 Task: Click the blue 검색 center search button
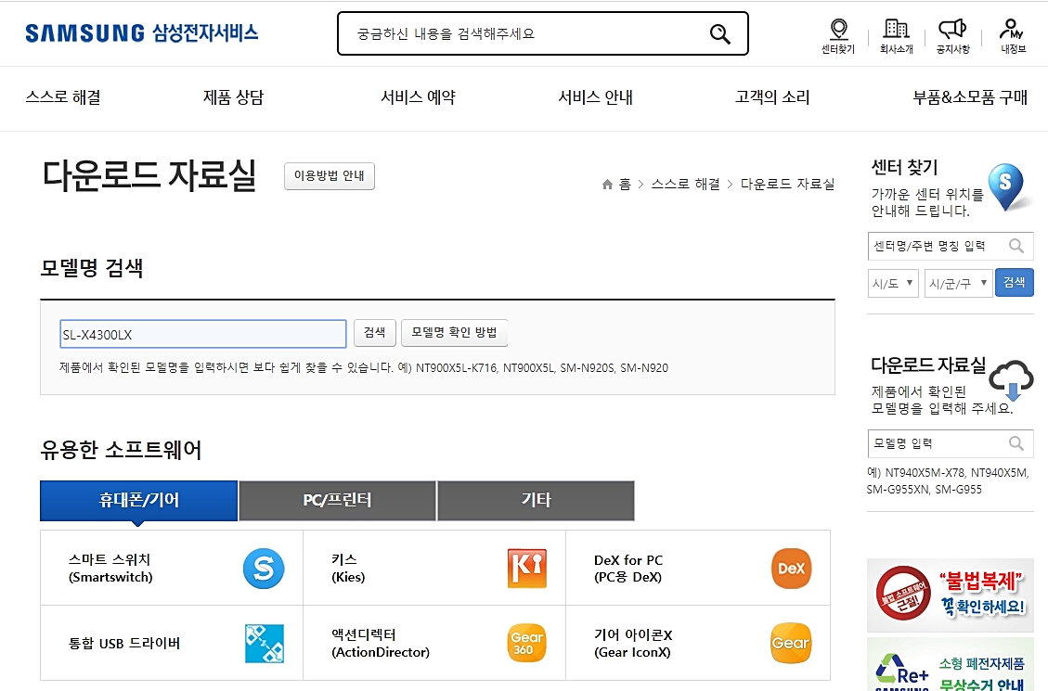pos(1014,282)
